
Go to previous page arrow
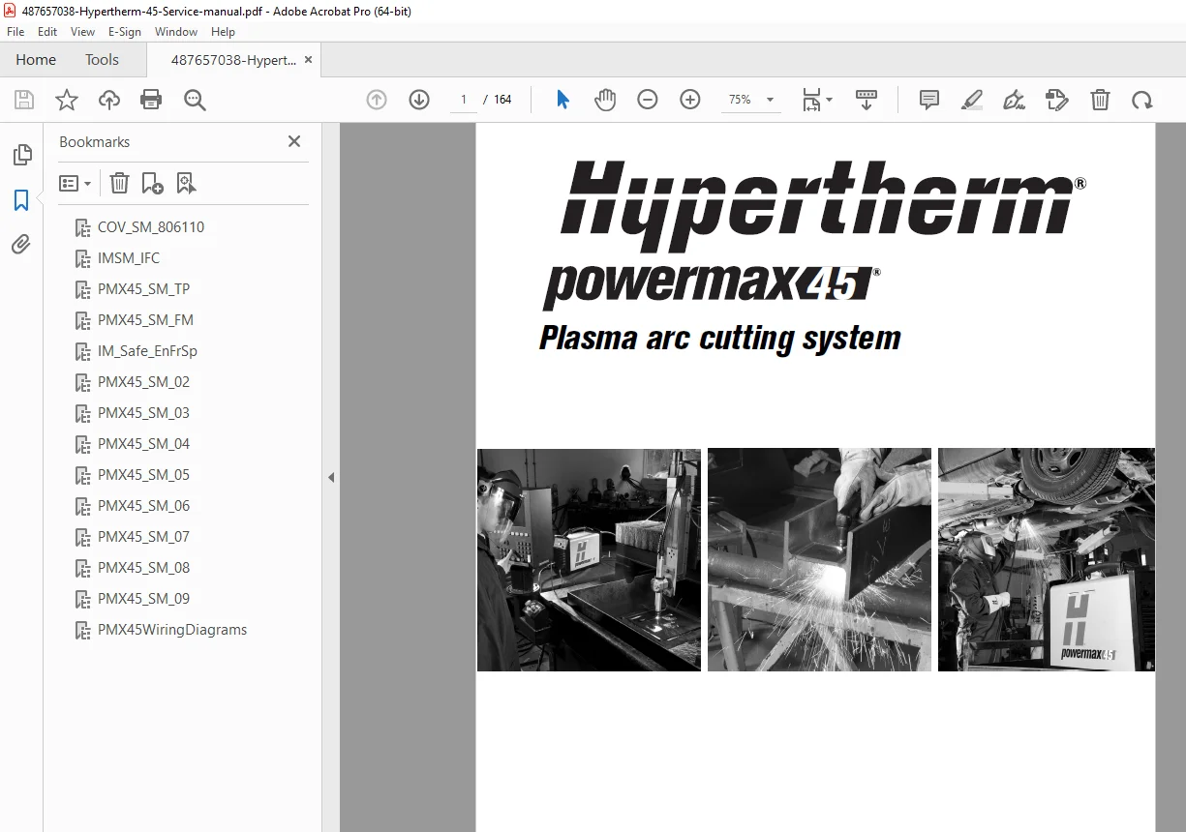coord(377,100)
